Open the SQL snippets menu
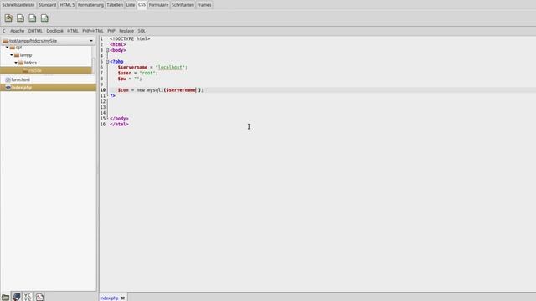 pyautogui.click(x=142, y=31)
